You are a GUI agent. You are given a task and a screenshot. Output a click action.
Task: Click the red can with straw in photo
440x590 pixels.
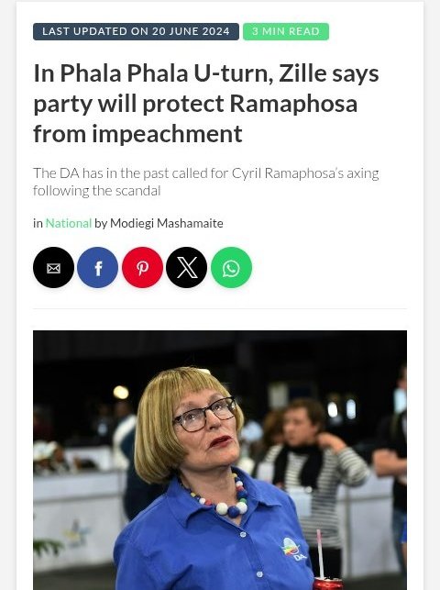[326, 575]
